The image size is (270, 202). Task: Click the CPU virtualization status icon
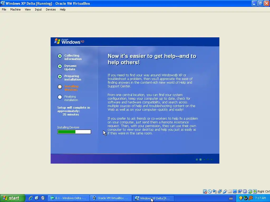pos(245,191)
